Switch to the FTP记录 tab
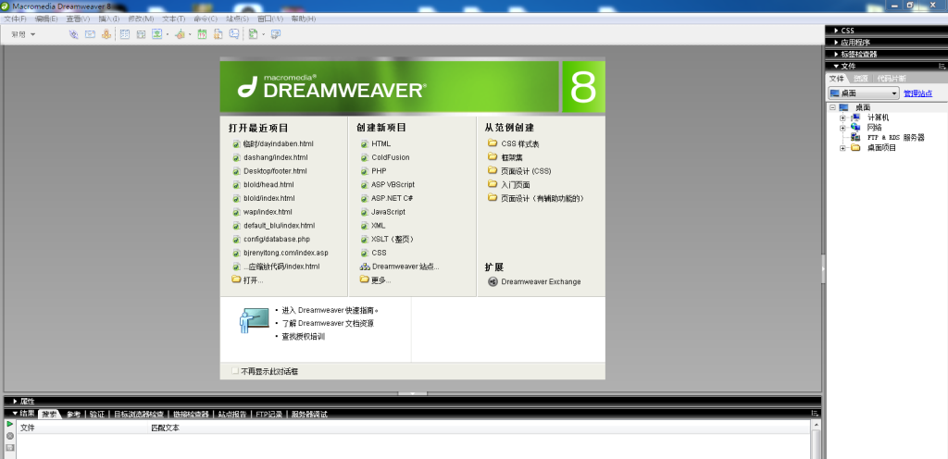Viewport: 948px width, 459px height. (268, 415)
